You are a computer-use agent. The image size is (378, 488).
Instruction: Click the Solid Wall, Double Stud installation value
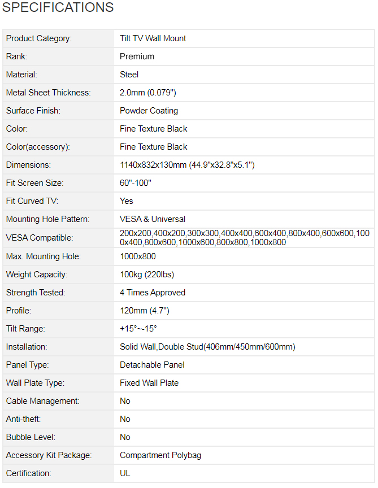(x=207, y=347)
